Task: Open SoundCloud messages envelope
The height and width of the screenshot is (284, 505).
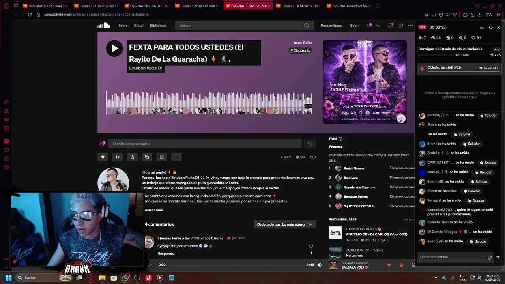Action: click(400, 26)
